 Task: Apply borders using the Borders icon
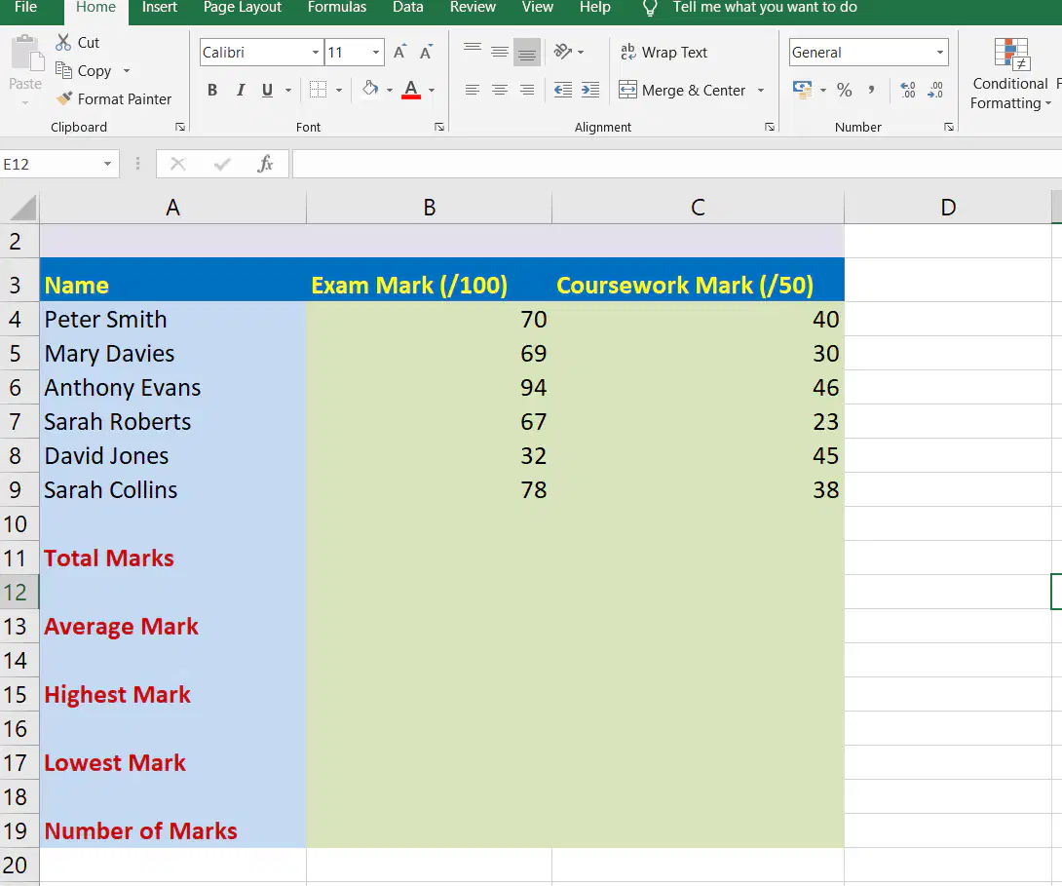[318, 90]
